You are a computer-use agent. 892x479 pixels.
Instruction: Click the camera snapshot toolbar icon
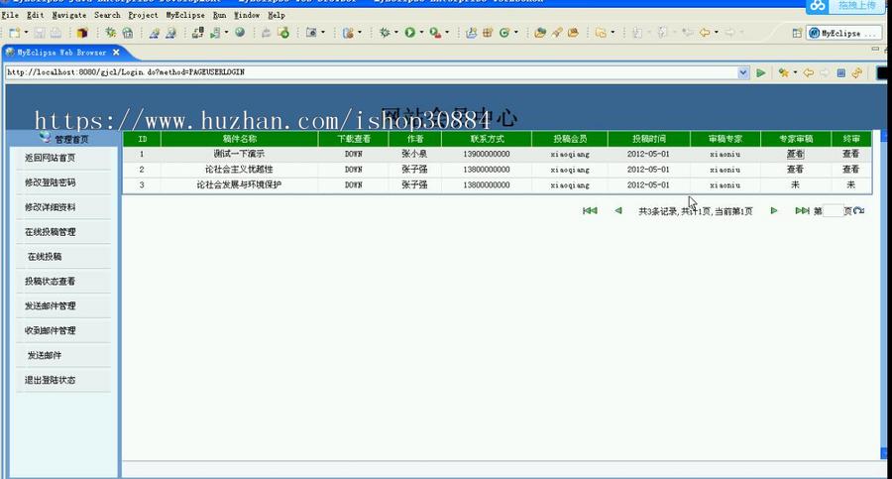311,33
